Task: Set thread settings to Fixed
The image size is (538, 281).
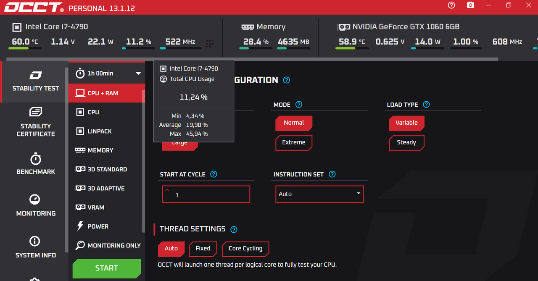Action: [203, 249]
